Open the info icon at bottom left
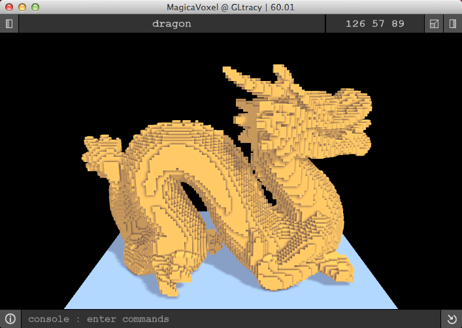 10,319
